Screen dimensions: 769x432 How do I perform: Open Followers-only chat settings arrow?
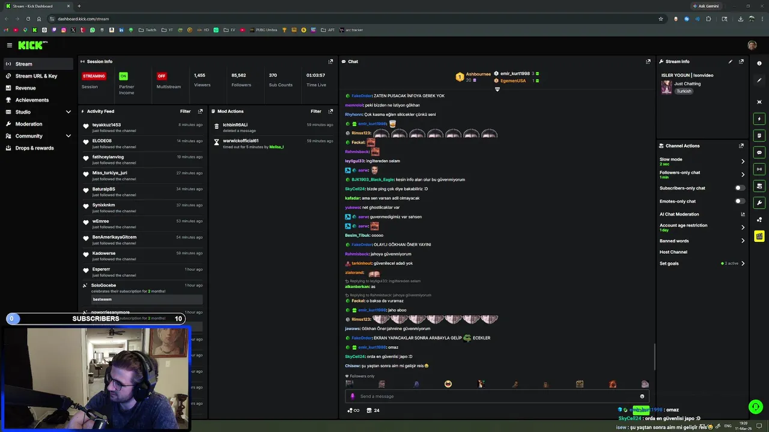click(x=743, y=175)
